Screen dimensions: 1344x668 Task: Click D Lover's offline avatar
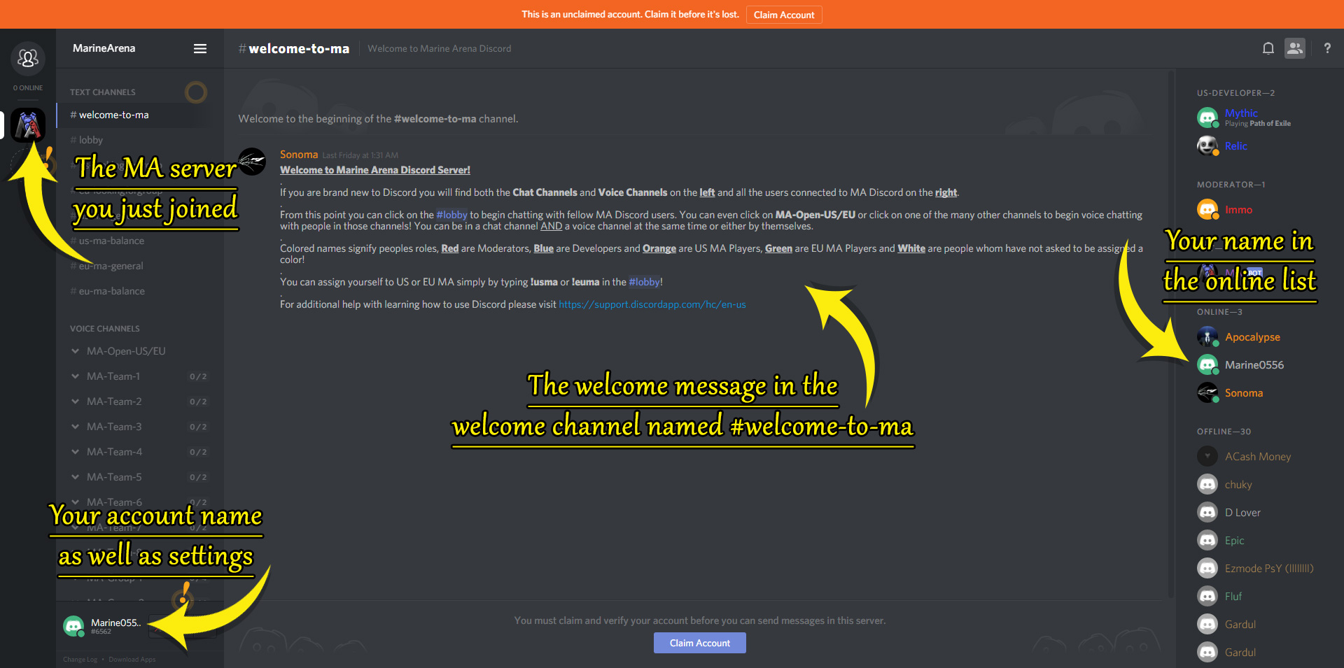click(x=1207, y=512)
